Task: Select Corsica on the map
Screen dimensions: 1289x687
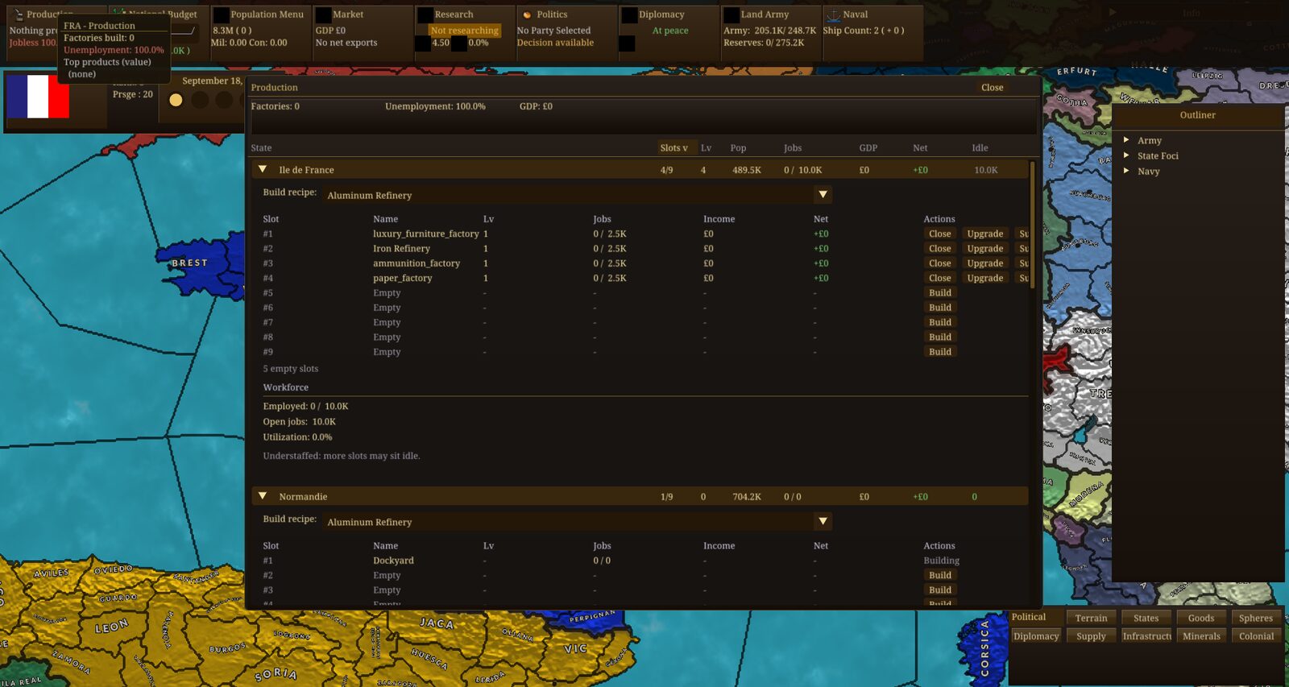Action: (x=984, y=648)
